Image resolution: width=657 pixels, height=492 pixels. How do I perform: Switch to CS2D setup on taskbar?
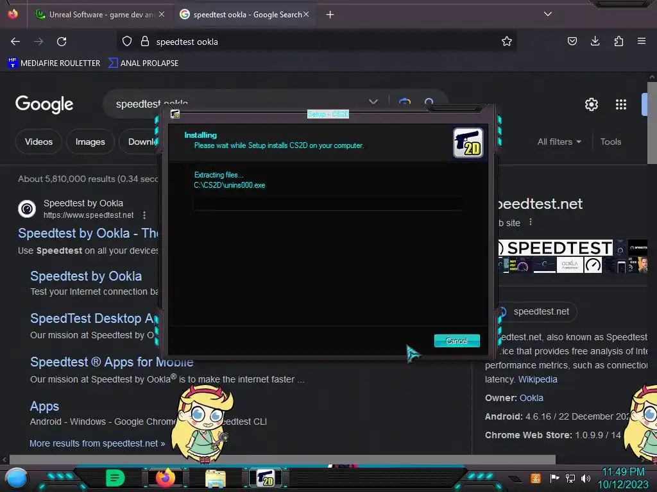click(266, 478)
